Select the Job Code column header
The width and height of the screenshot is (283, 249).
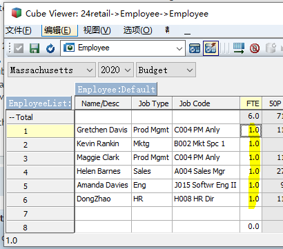click(x=206, y=103)
